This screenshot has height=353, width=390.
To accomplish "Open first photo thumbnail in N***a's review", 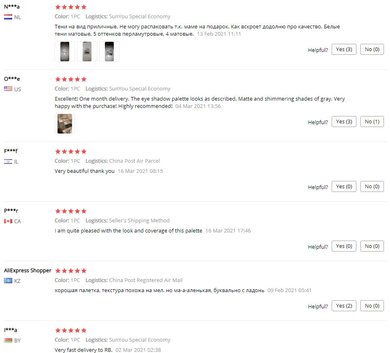I will (65, 52).
